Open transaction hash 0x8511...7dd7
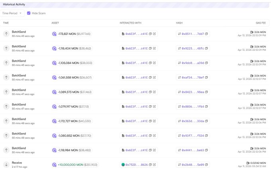The height and width of the screenshot is (169, 271). [193, 34]
